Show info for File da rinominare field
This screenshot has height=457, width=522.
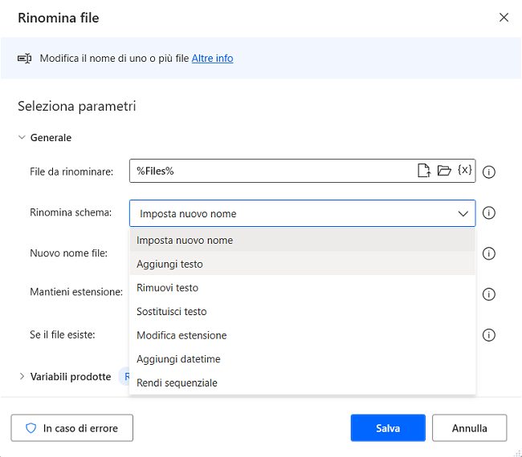tap(488, 172)
